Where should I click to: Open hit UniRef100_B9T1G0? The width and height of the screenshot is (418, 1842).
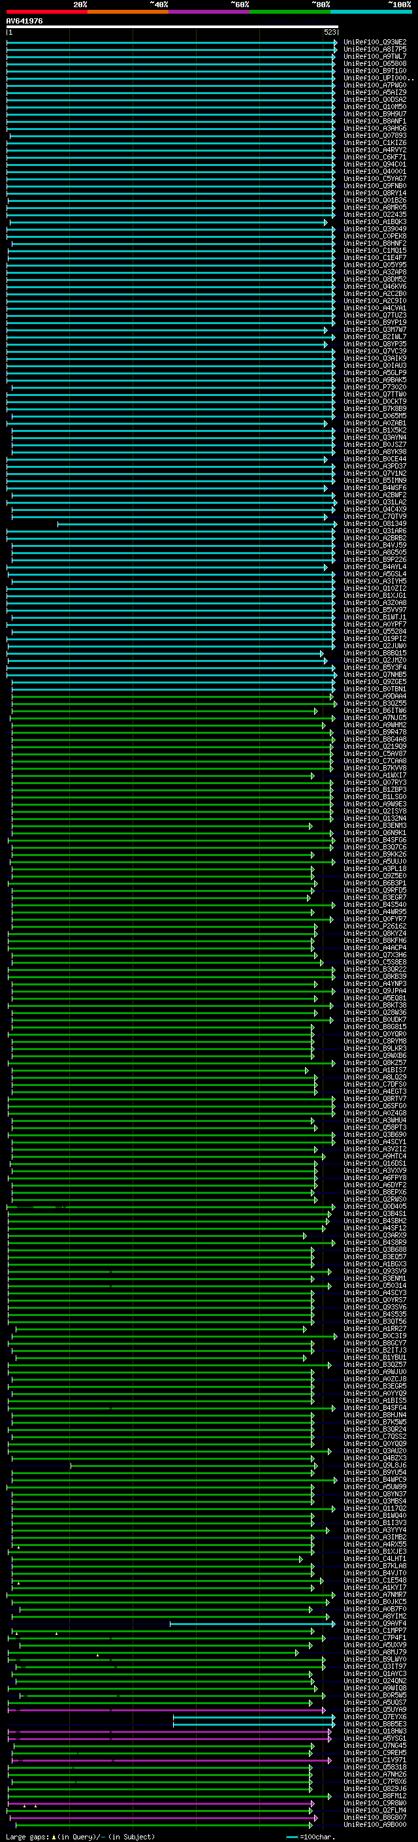click(375, 71)
